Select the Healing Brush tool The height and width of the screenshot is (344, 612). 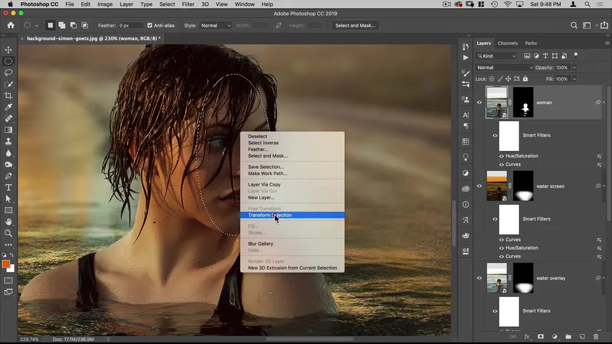coord(8,118)
